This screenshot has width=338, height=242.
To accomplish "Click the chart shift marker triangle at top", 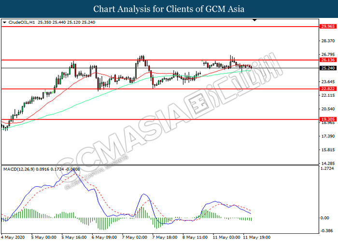I will click(x=254, y=20).
